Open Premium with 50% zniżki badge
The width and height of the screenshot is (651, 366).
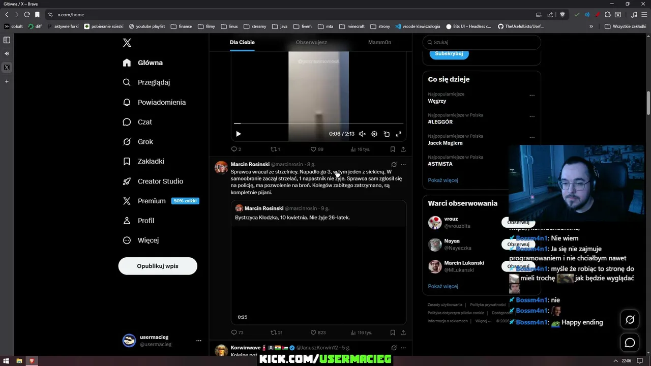point(161,201)
